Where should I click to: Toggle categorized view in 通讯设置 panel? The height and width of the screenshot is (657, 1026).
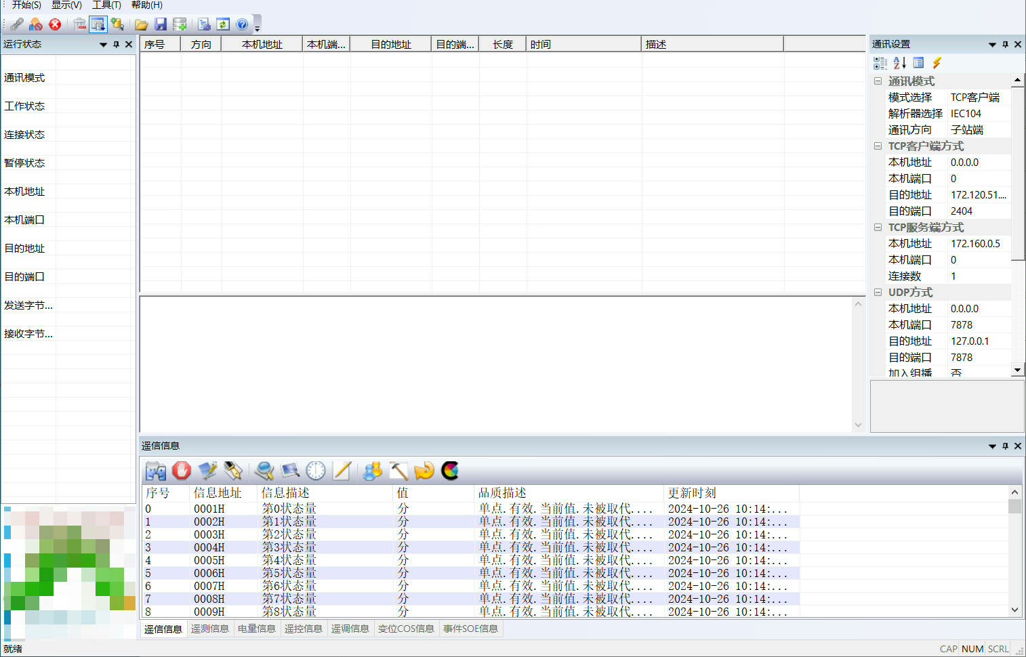[x=880, y=63]
